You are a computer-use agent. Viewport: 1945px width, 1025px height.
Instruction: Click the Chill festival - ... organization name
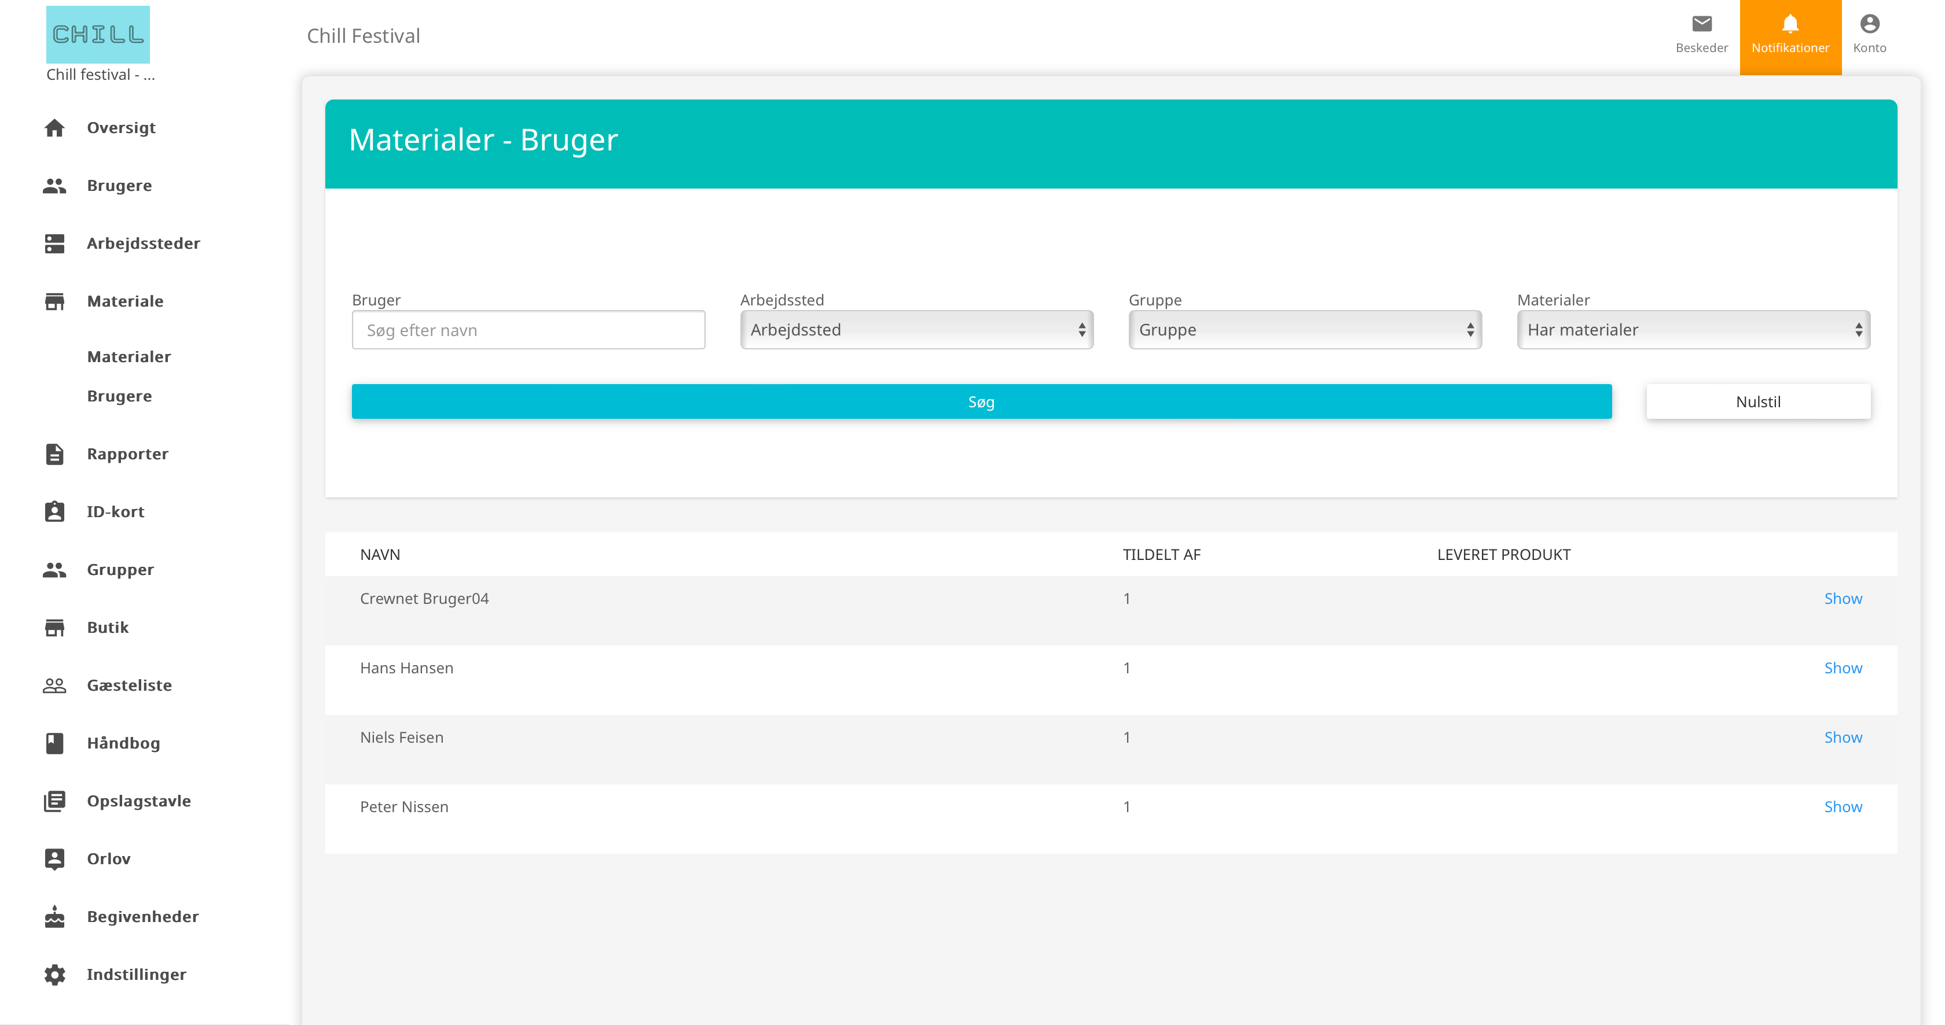pyautogui.click(x=100, y=75)
